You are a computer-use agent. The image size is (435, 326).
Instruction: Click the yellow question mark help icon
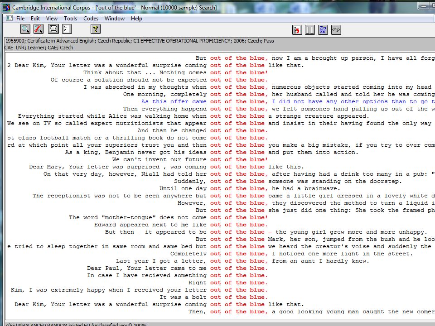click(x=96, y=29)
